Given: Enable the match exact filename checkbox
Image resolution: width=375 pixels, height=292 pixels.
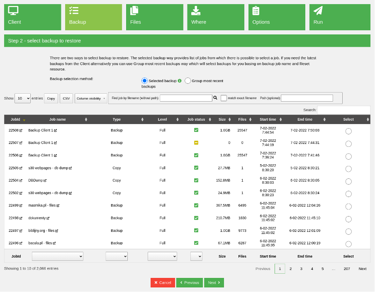Looking at the screenshot, I should [223, 98].
